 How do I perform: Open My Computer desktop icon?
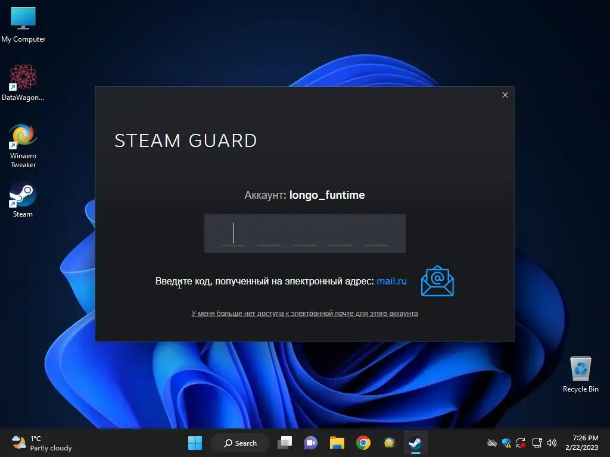point(23,24)
